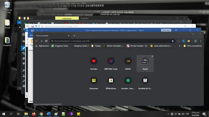Image resolution: width=209 pixels, height=117 pixels.
Task: Open the IUNAV shortcut tile
Action: coord(128,63)
